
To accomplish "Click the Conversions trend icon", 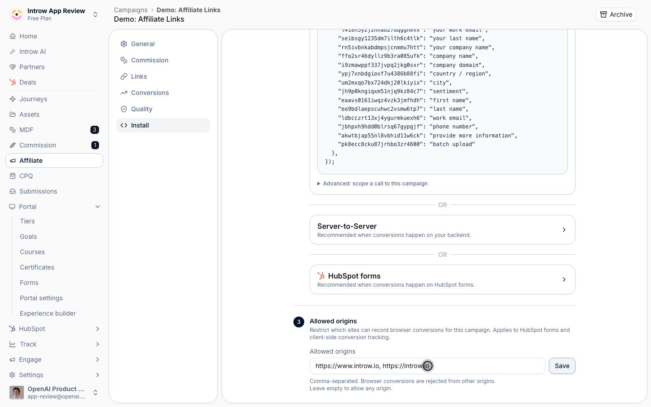I will 124,93.
